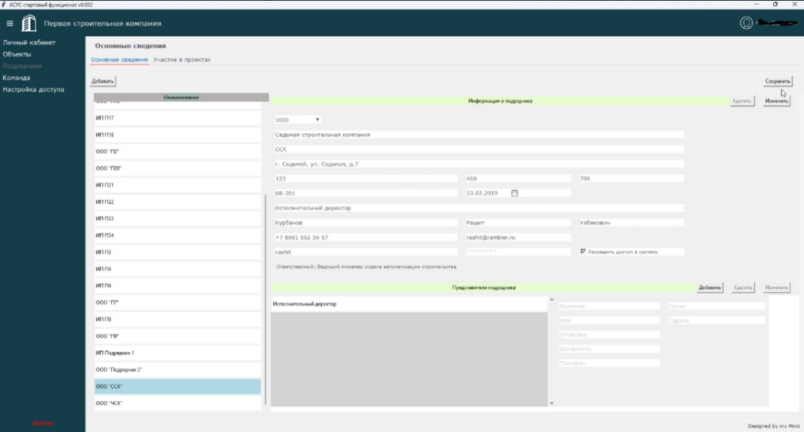
Task: Open 'Личный кабинет' in sidebar
Action: tap(29, 43)
